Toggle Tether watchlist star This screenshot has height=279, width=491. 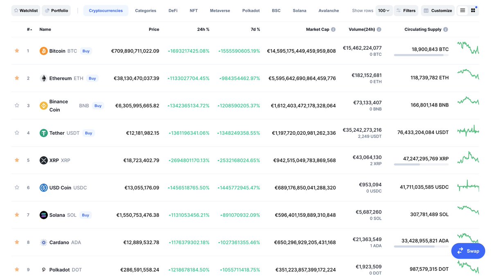[17, 133]
